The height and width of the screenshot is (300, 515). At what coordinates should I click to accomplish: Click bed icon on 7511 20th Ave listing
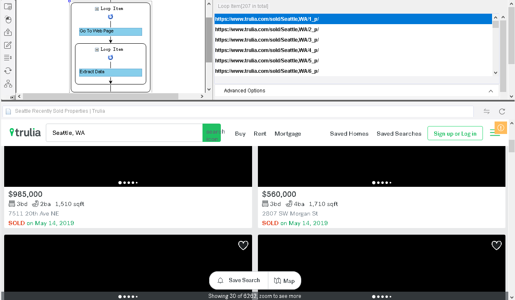pyautogui.click(x=12, y=204)
